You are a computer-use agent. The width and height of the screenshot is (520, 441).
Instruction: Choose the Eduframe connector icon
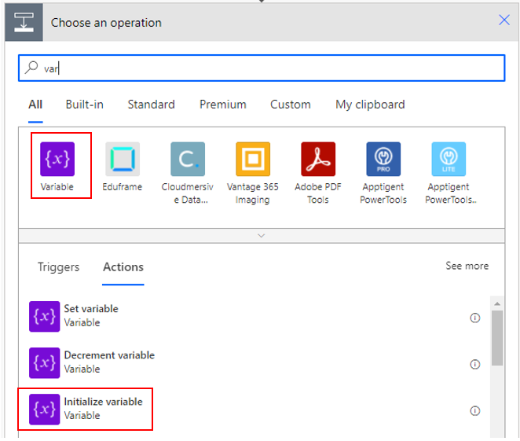pyautogui.click(x=123, y=159)
